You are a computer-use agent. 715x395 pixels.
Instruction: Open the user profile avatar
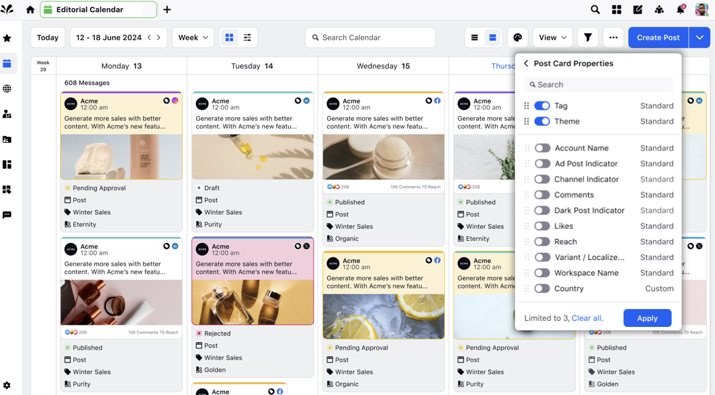(701, 9)
